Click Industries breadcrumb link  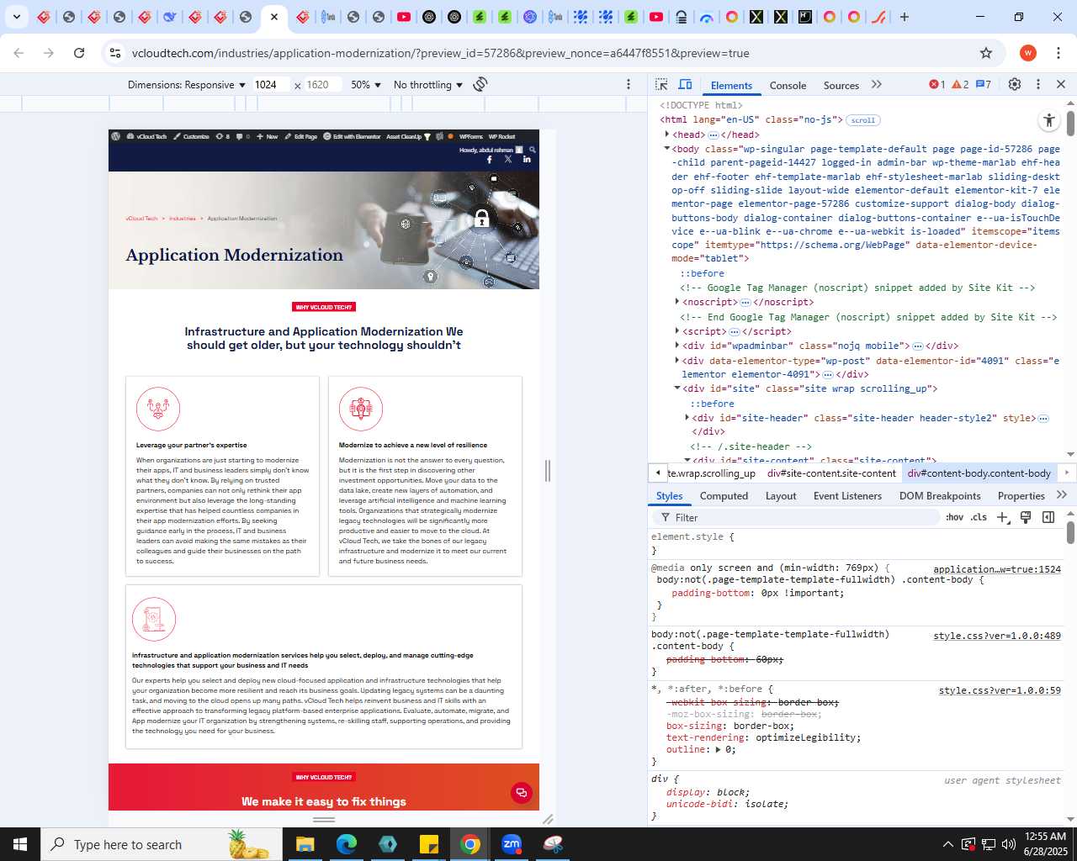coord(183,219)
